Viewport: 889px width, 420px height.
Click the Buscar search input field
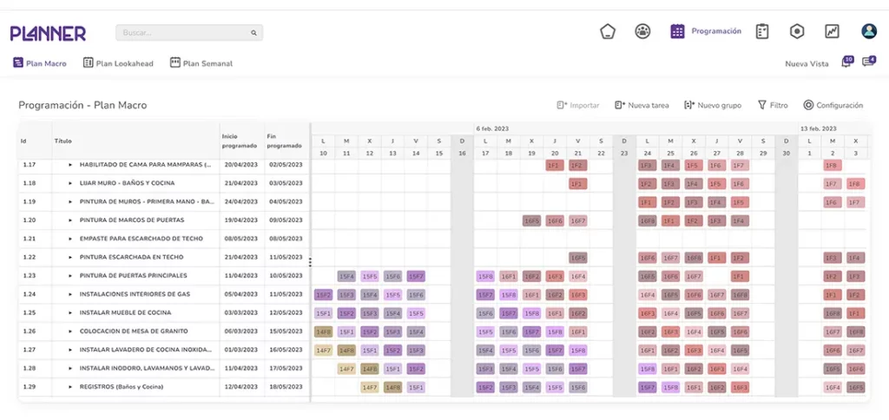click(x=188, y=33)
